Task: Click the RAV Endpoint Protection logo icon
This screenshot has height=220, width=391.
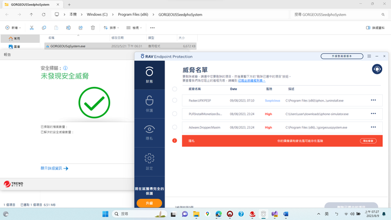Action: 142,56
